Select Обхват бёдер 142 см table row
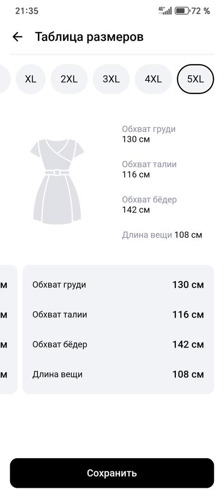This screenshot has width=224, height=498. 118,345
